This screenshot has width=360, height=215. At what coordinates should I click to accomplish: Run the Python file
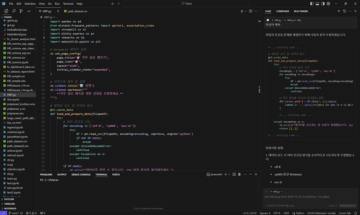242,11
